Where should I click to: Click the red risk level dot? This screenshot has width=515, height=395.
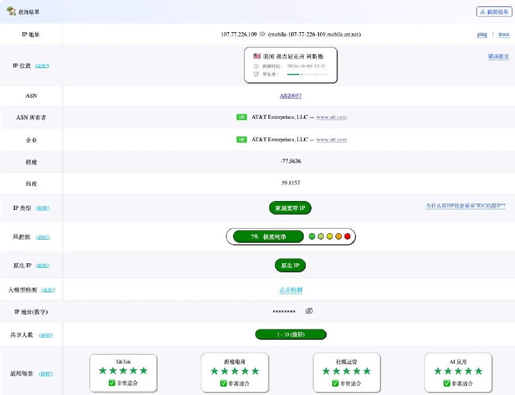point(348,236)
